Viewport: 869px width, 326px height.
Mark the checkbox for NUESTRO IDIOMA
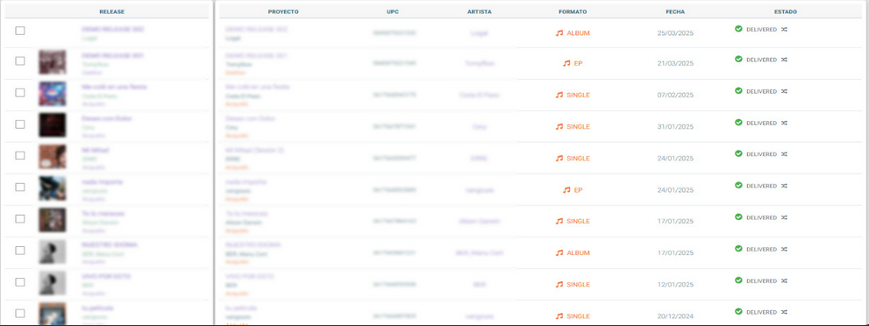click(x=20, y=250)
